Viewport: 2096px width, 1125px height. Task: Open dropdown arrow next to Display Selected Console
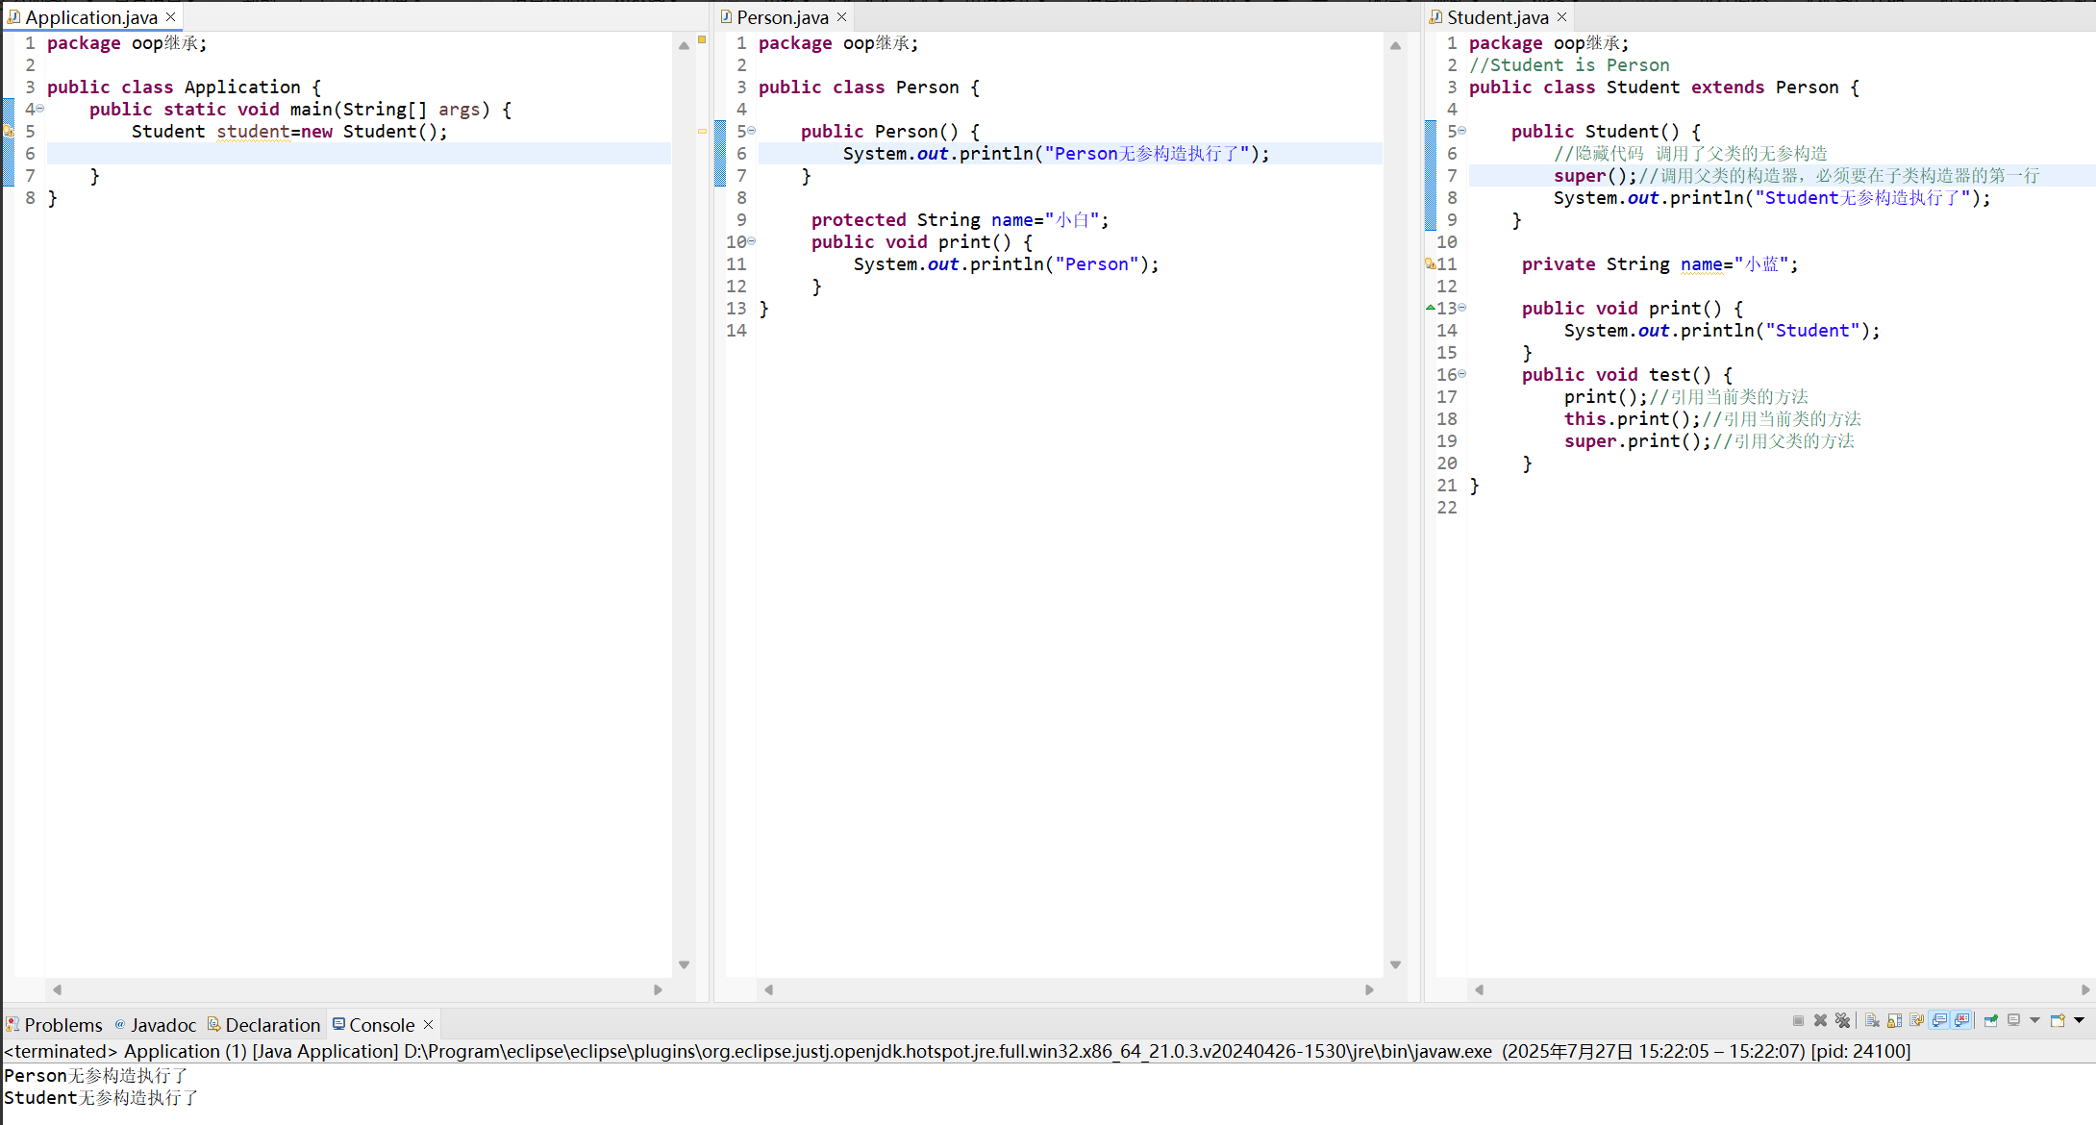tap(2034, 1020)
